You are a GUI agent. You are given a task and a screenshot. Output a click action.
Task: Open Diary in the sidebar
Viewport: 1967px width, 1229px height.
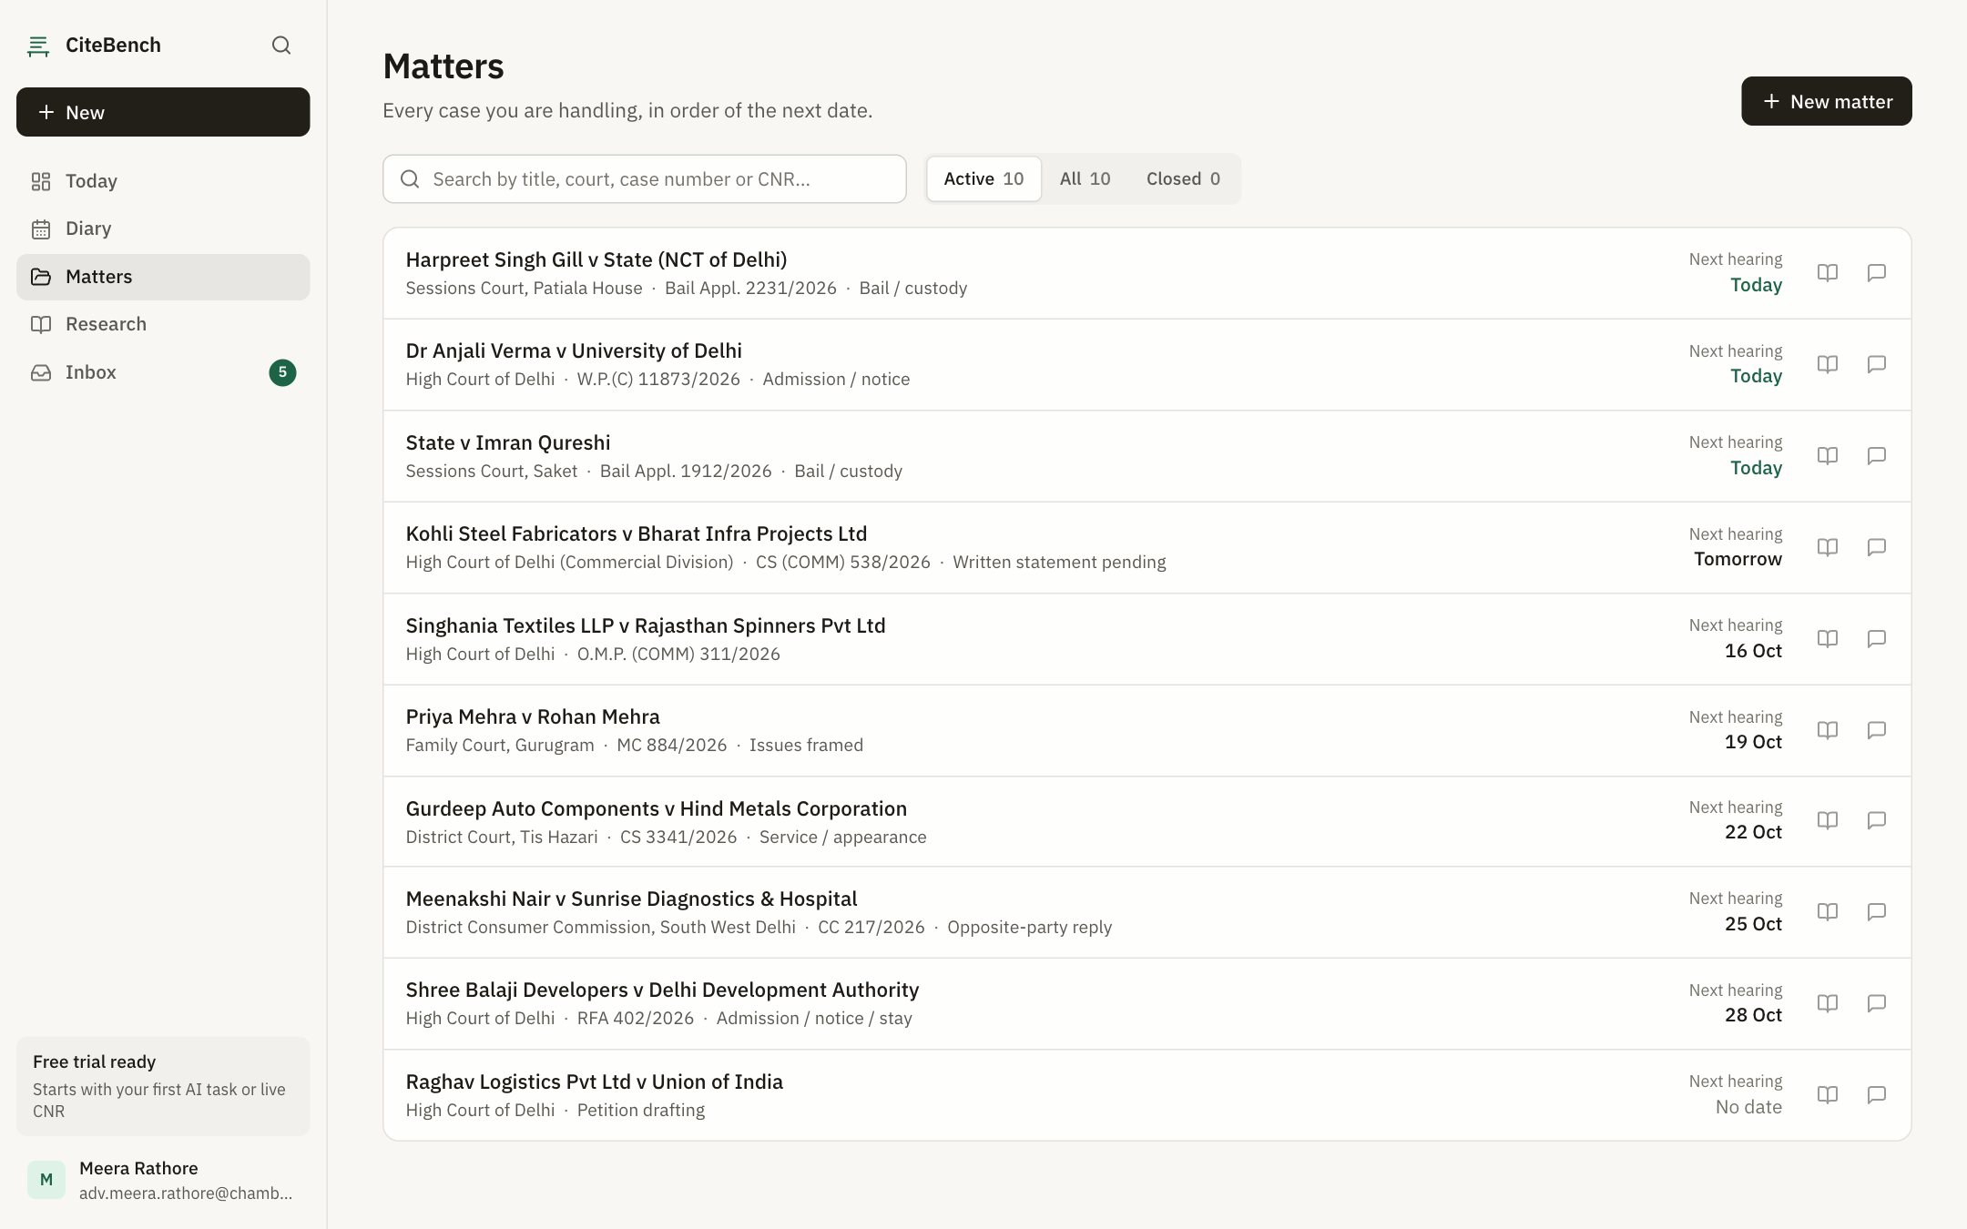(163, 229)
